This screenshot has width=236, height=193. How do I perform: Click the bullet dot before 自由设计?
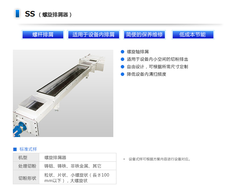click(123, 67)
